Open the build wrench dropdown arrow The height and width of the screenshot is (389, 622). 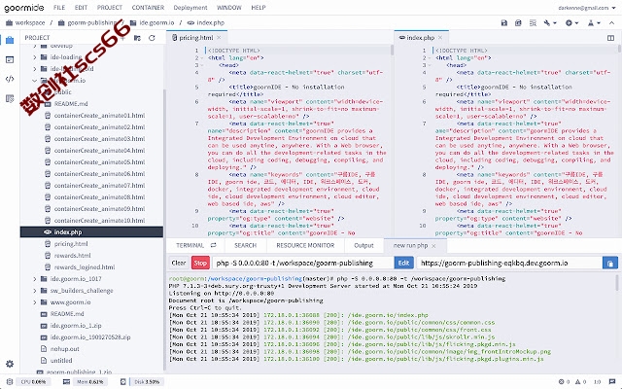[555, 23]
